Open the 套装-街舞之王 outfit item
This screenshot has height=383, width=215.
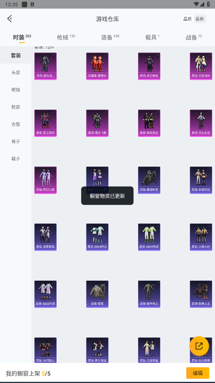201,294
